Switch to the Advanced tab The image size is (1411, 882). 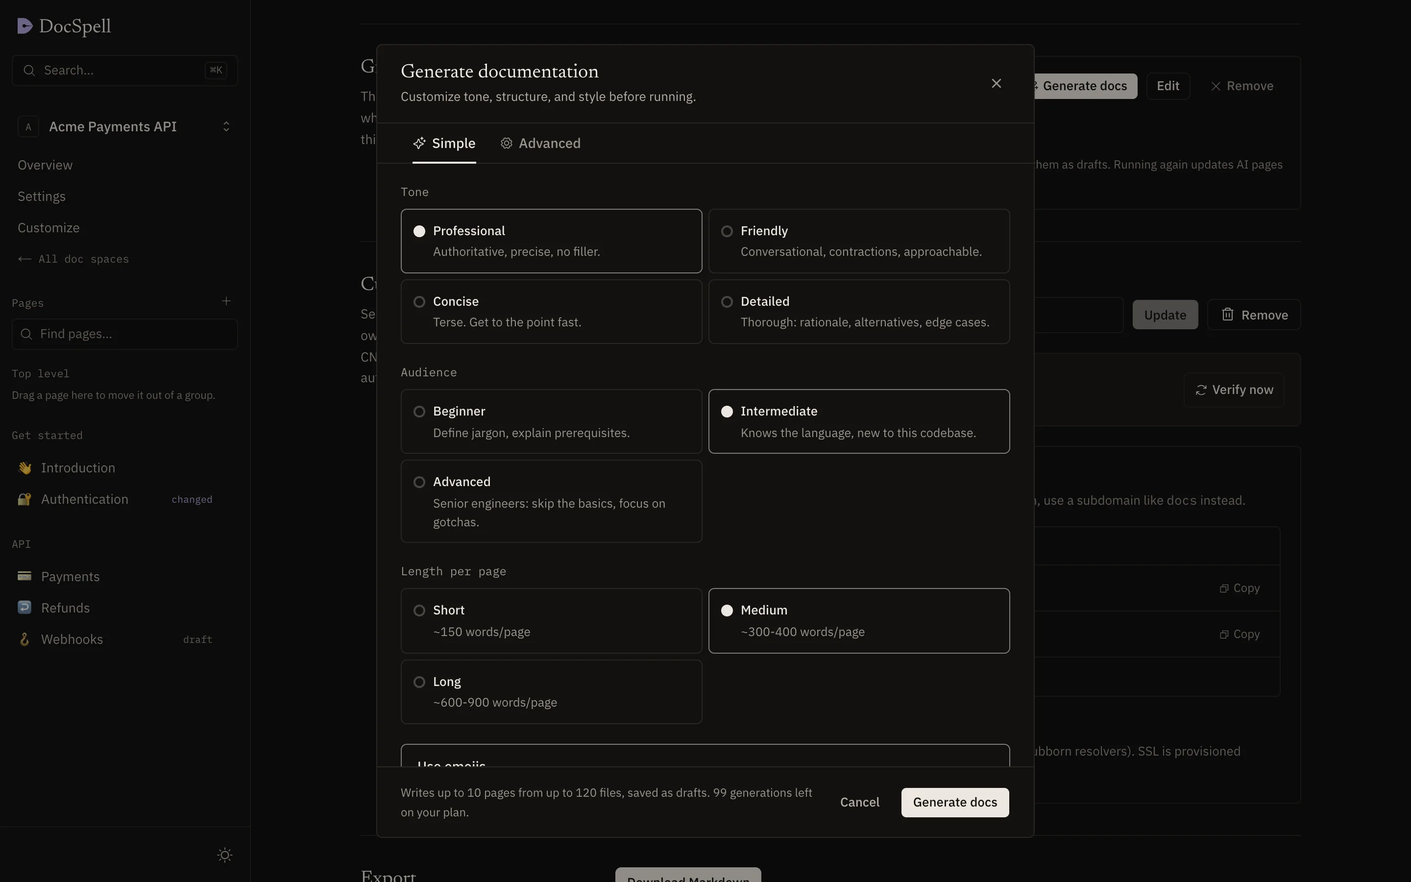pos(540,143)
